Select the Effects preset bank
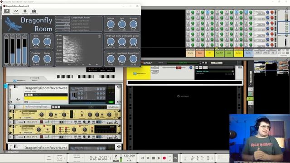 click(x=63, y=30)
